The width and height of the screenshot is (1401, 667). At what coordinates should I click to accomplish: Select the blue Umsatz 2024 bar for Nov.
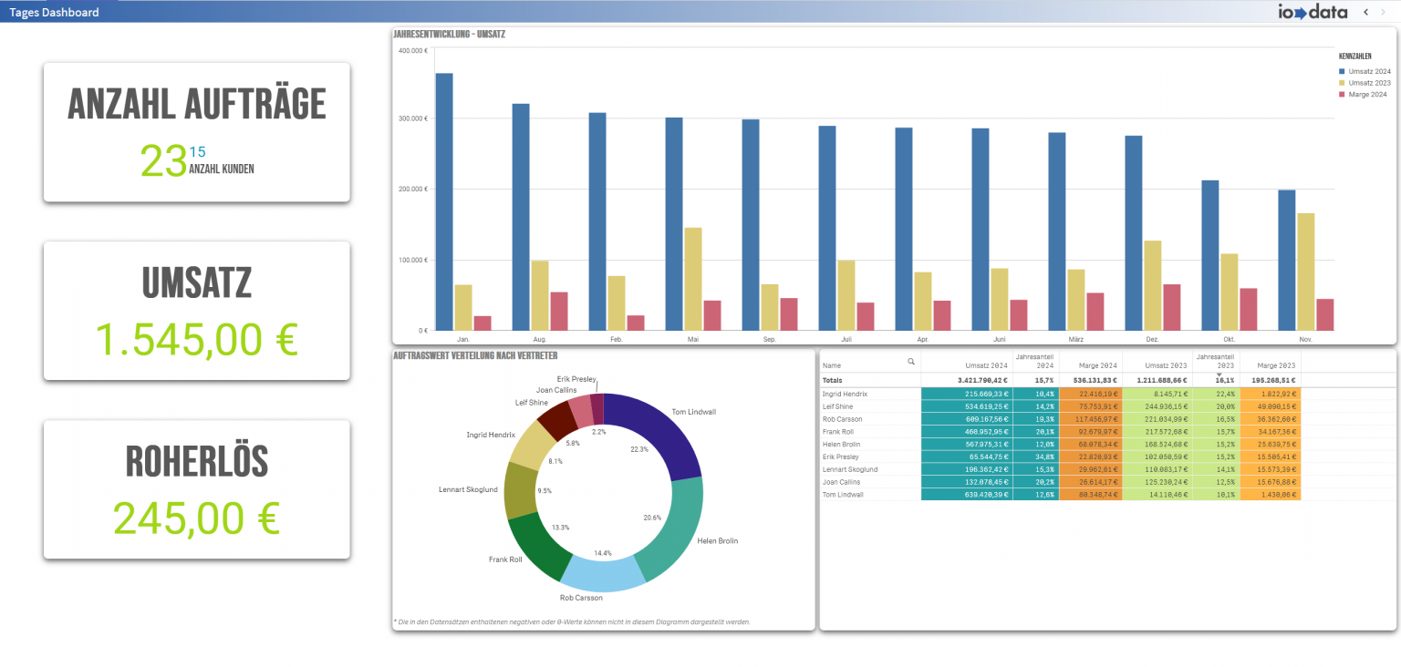pyautogui.click(x=1287, y=260)
